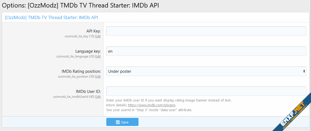Click the Options page title heading

(x=81, y=6)
